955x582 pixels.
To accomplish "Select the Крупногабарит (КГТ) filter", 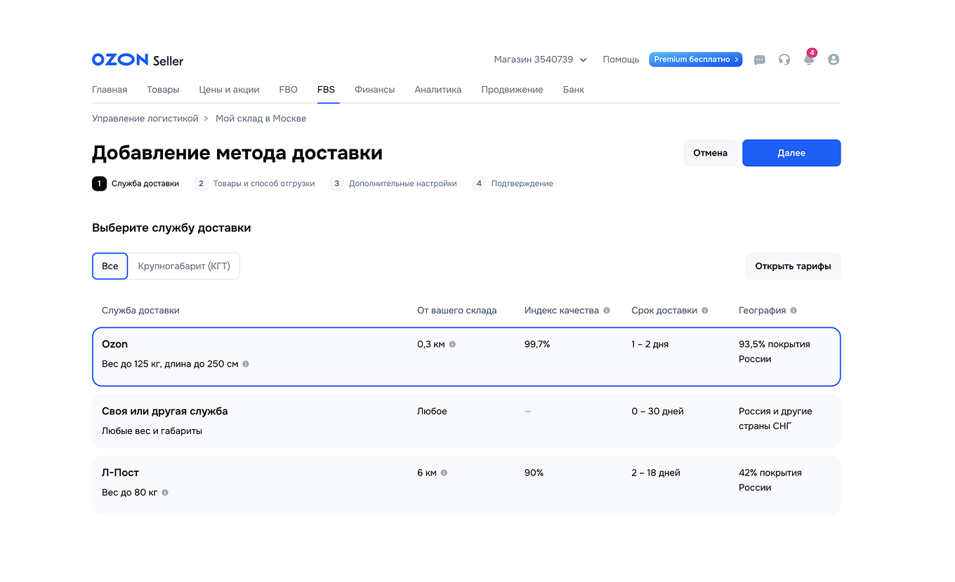I will click(184, 266).
